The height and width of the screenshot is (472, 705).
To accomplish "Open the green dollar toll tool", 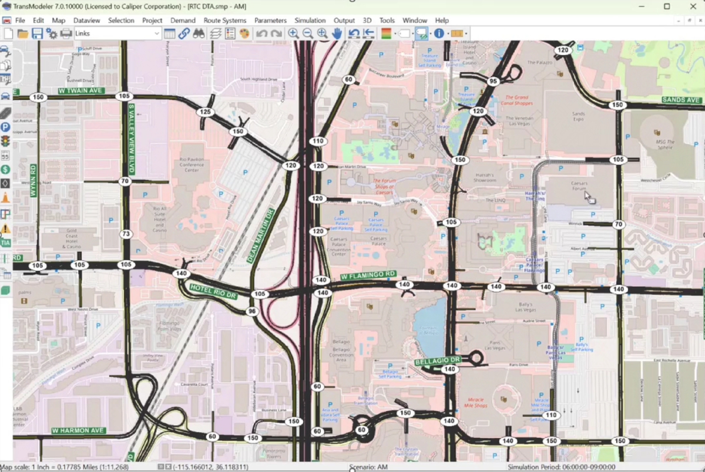I will 6,170.
